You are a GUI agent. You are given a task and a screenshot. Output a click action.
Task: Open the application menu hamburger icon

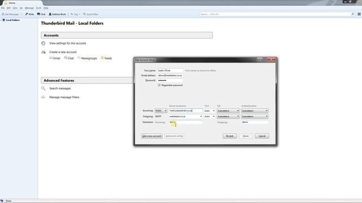click(359, 14)
